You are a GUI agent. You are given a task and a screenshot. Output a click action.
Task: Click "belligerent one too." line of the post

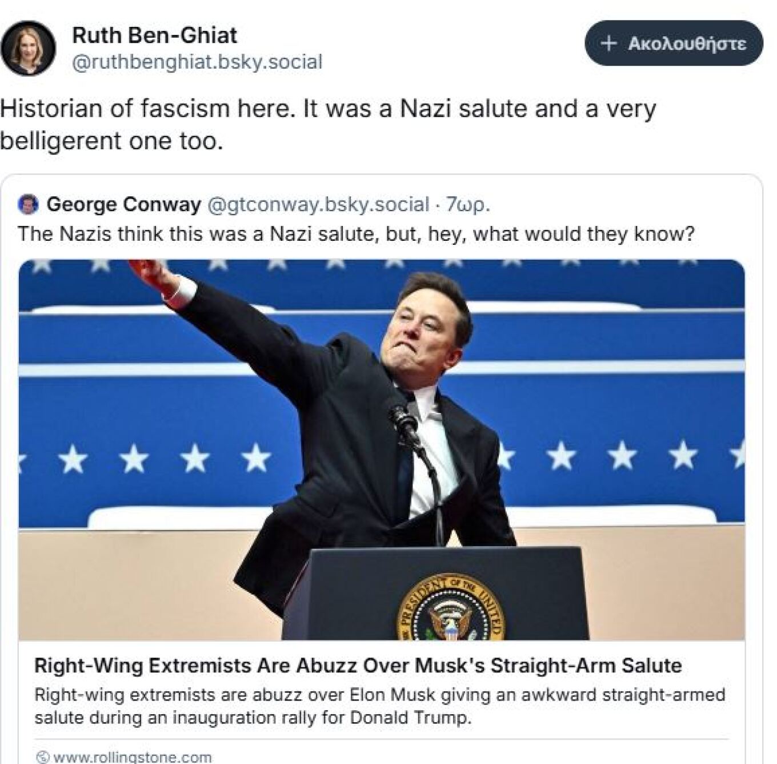pyautogui.click(x=111, y=141)
